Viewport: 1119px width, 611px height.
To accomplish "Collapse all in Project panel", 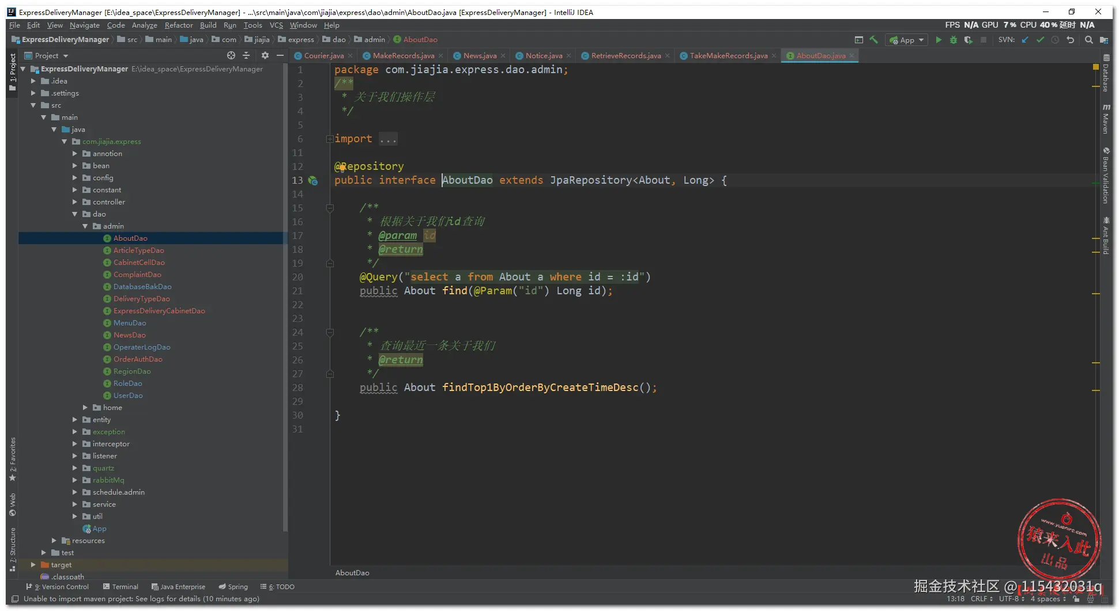I will [x=246, y=55].
